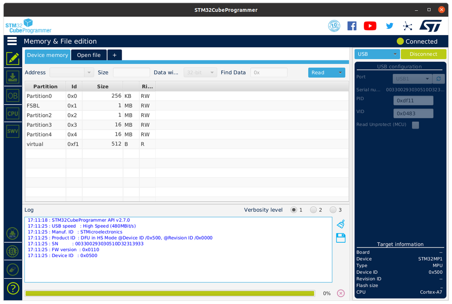Toggle Read Unprotect (MCU) checkbox
452x304 pixels.
point(415,125)
